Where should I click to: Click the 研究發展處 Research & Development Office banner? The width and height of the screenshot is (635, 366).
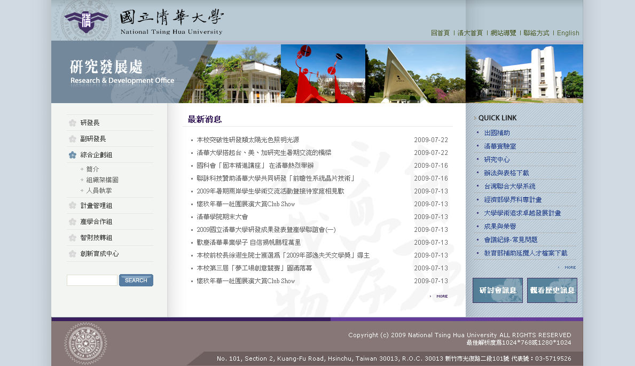(x=122, y=73)
